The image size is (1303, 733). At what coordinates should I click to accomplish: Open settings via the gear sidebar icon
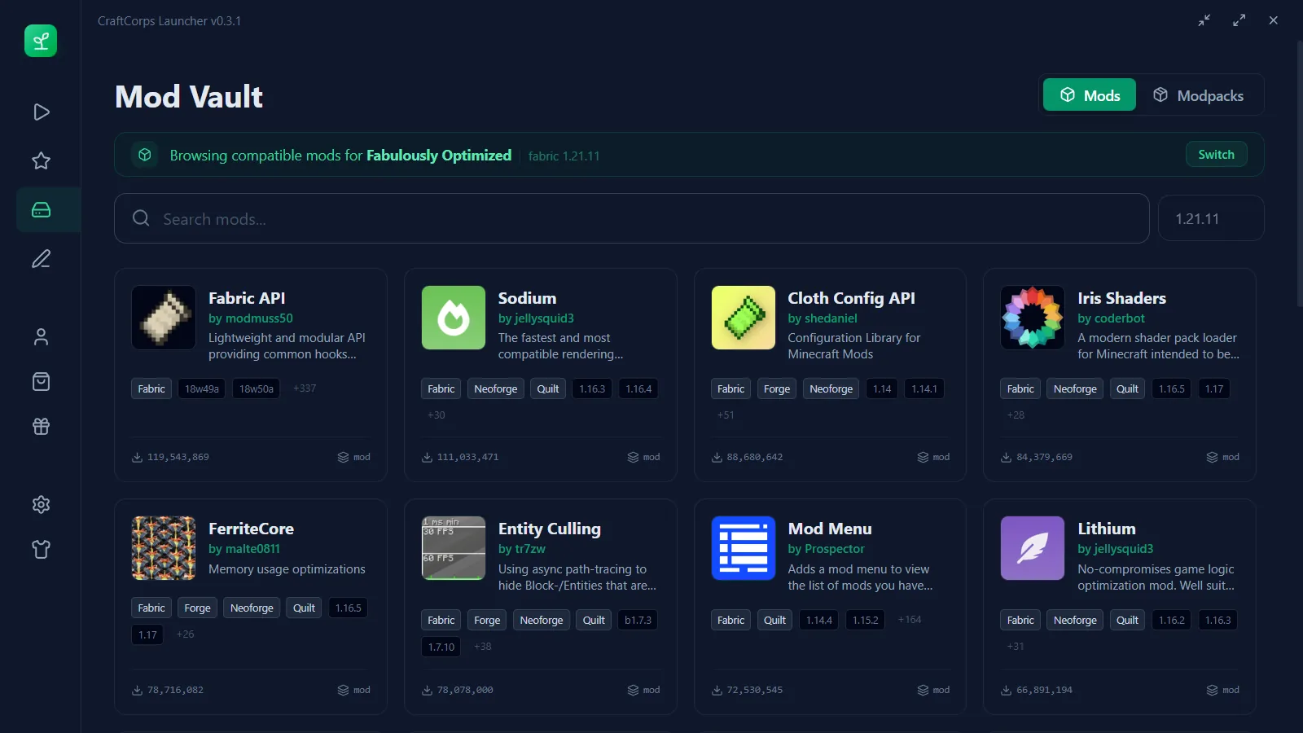coord(41,505)
